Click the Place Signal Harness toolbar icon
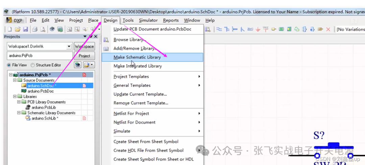 click(x=235, y=29)
